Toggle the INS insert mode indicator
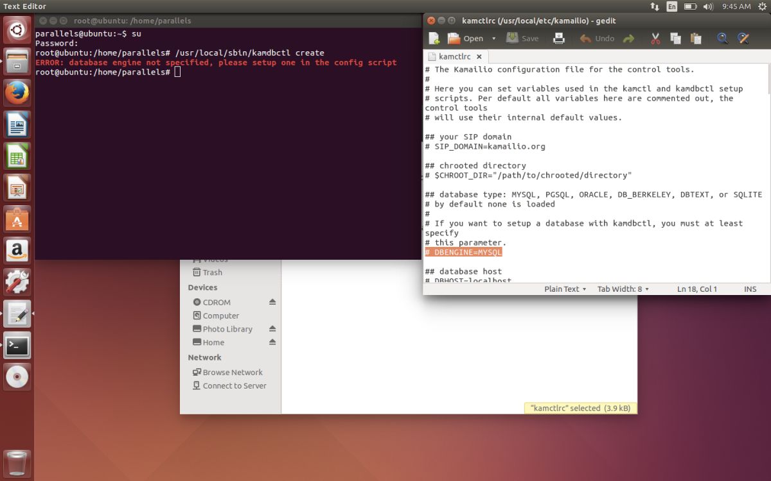 (x=750, y=289)
